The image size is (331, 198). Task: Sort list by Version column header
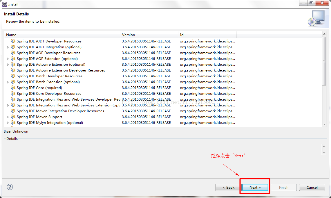[x=149, y=35]
